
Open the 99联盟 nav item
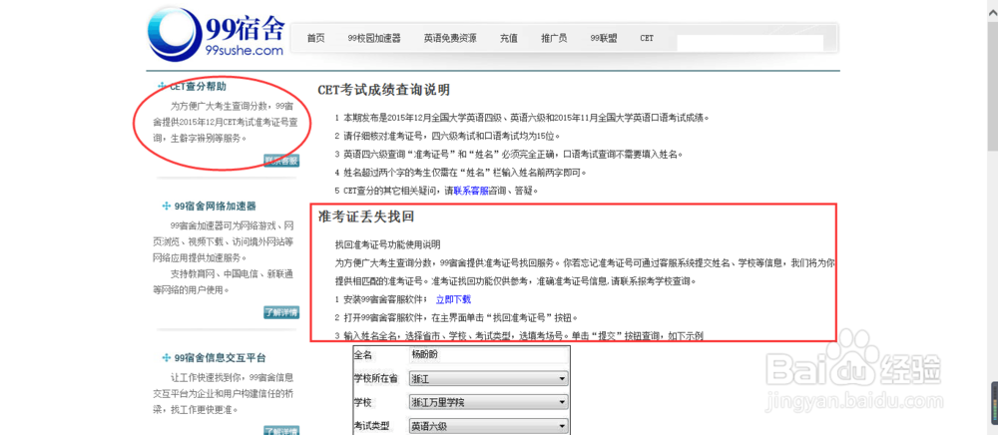pyautogui.click(x=604, y=38)
